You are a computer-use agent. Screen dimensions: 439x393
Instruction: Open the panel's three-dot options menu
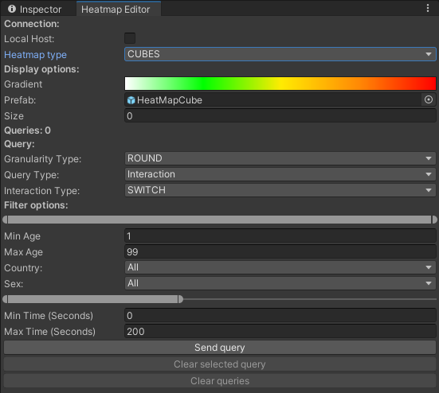[x=428, y=8]
